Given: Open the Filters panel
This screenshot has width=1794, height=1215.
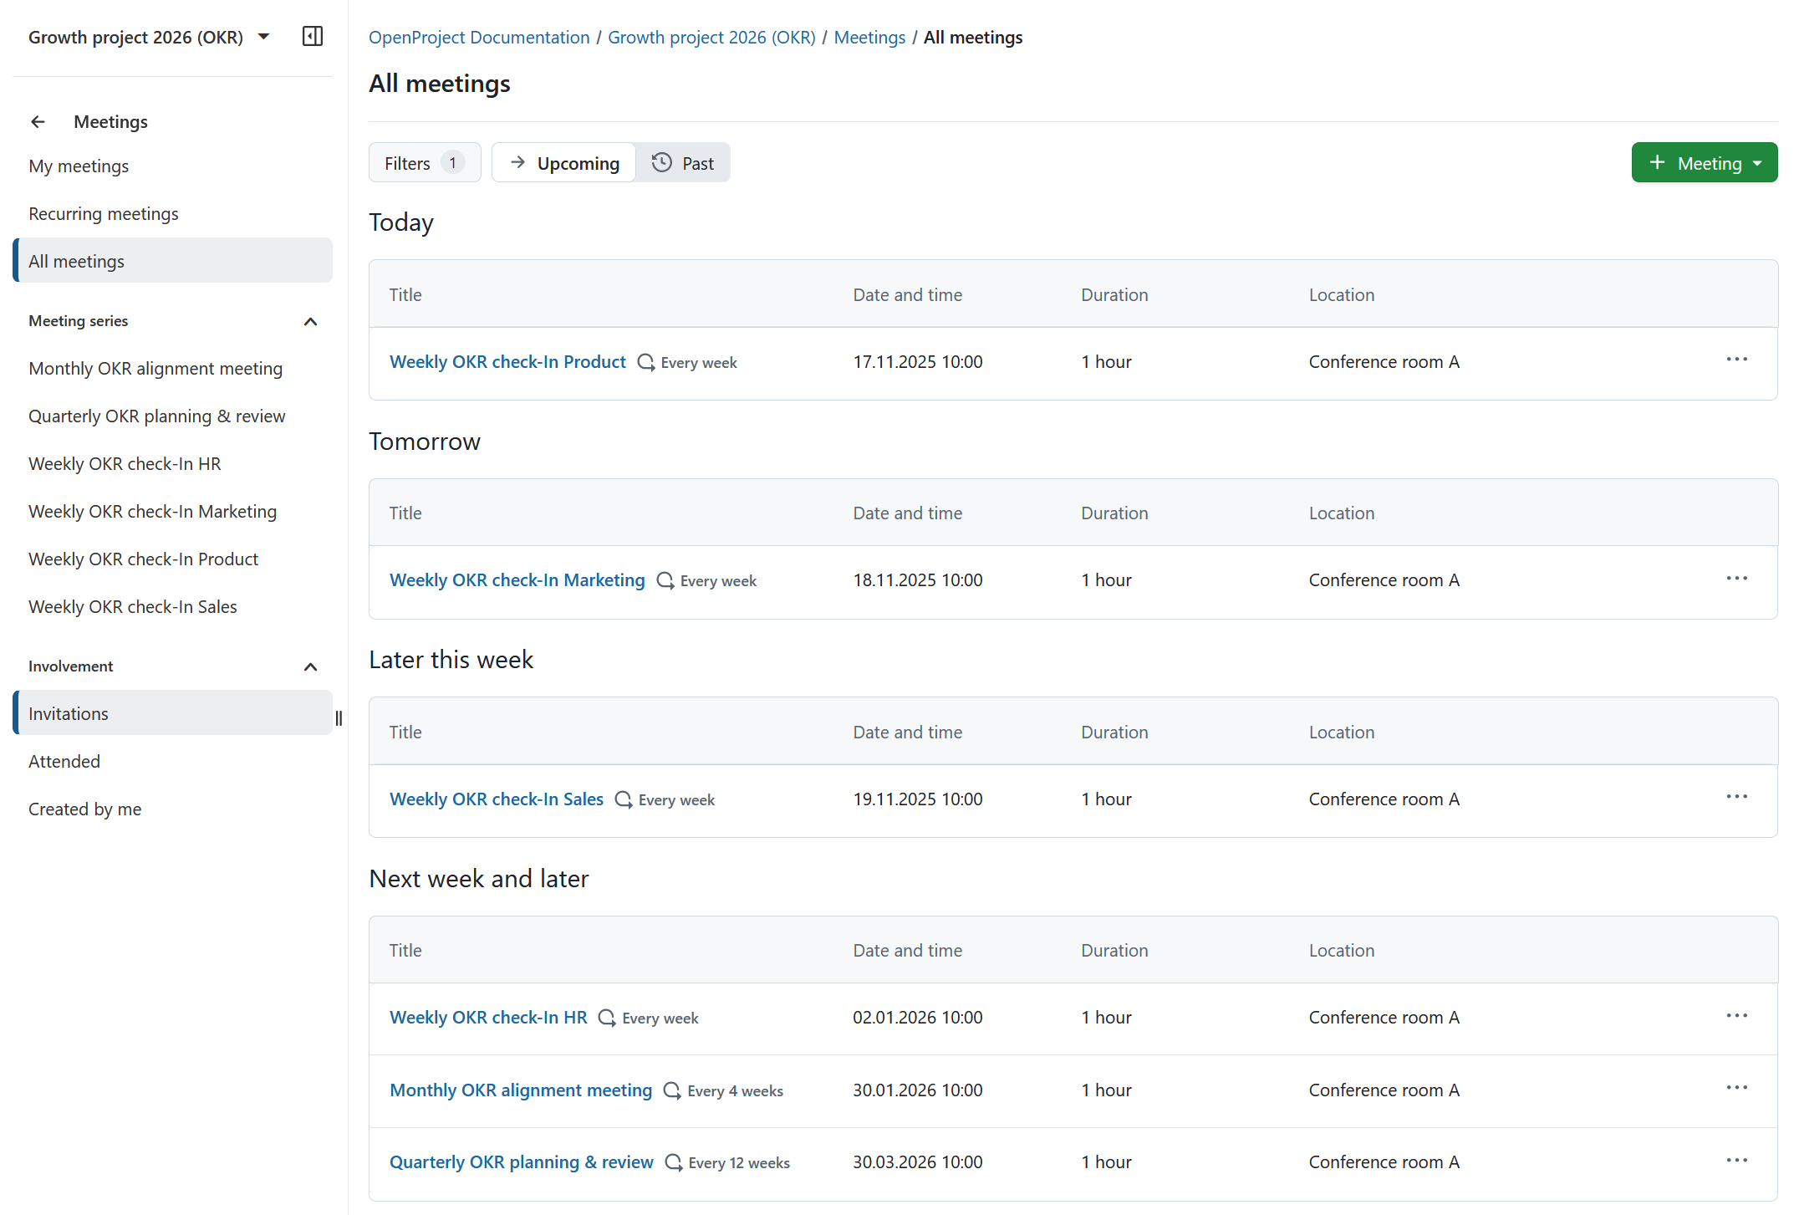Looking at the screenshot, I should [x=424, y=162].
